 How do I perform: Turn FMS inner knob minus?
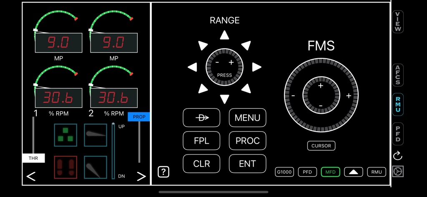point(321,105)
